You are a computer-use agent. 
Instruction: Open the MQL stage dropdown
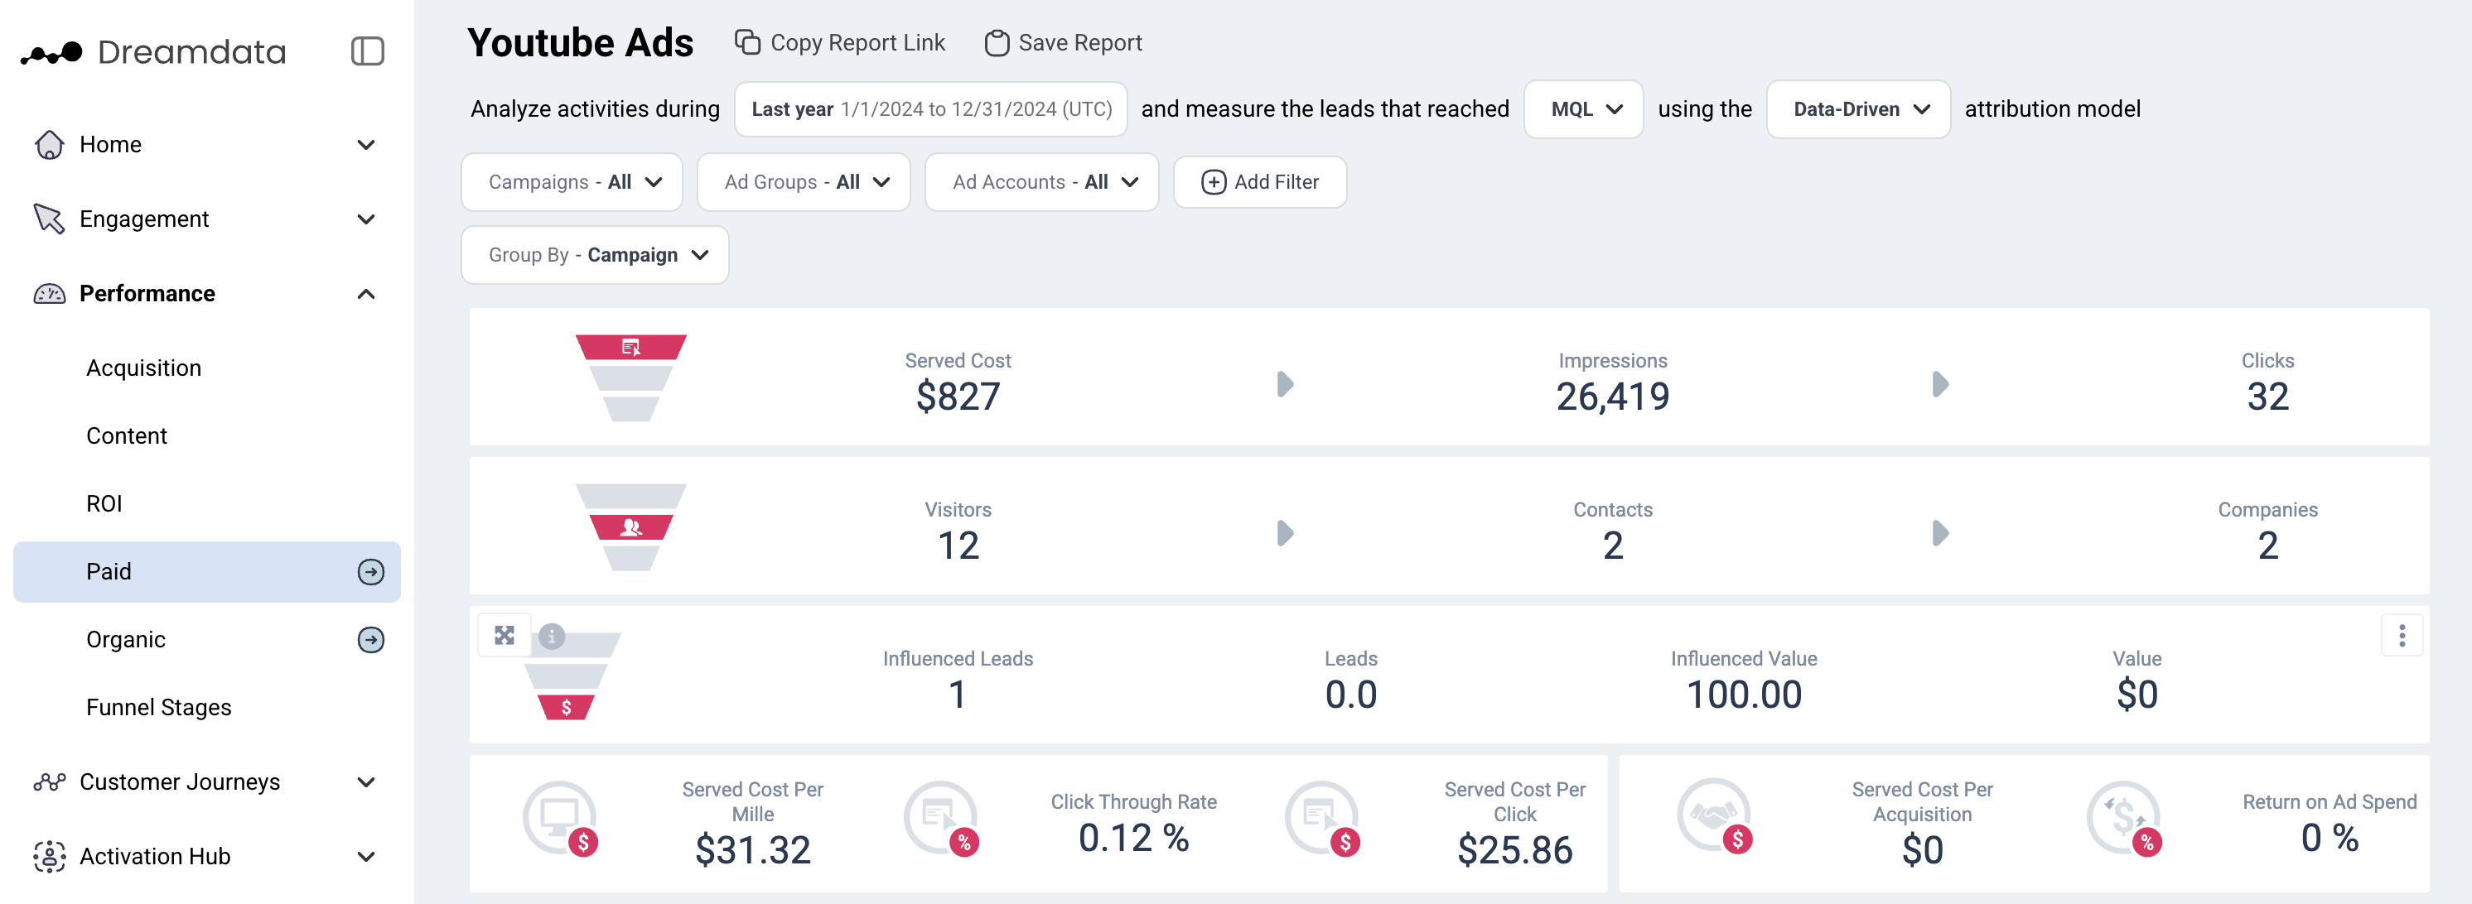click(1583, 109)
